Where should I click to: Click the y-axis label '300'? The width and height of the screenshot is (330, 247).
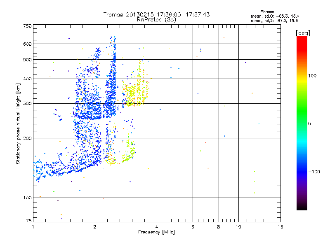pos(28,104)
